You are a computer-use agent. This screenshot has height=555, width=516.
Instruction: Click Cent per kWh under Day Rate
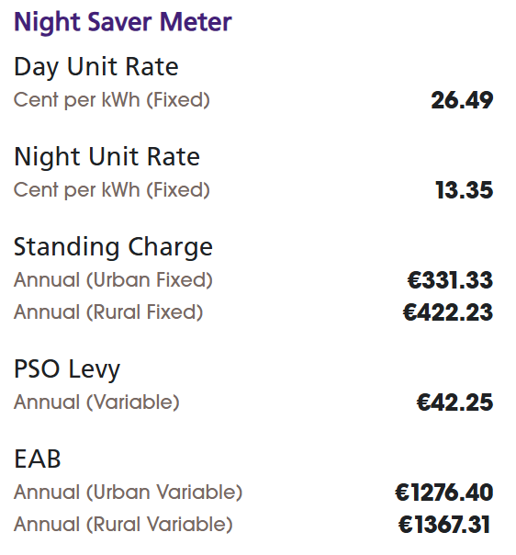(77, 100)
